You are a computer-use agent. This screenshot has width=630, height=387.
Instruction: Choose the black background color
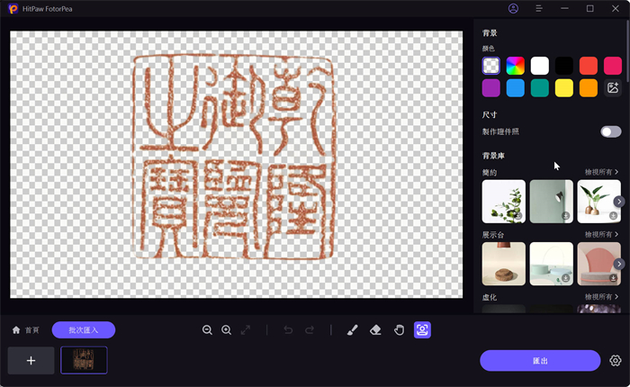click(564, 66)
